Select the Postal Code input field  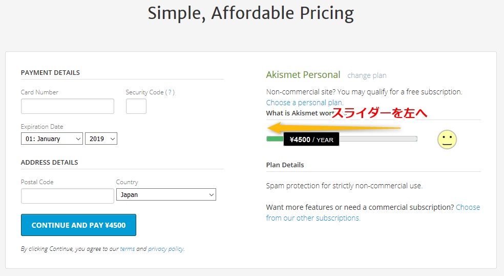[x=68, y=196]
